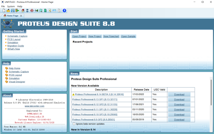The width and height of the screenshot is (214, 134).
Task: Open the Project Notes toolbar icon
Action: (59, 11)
